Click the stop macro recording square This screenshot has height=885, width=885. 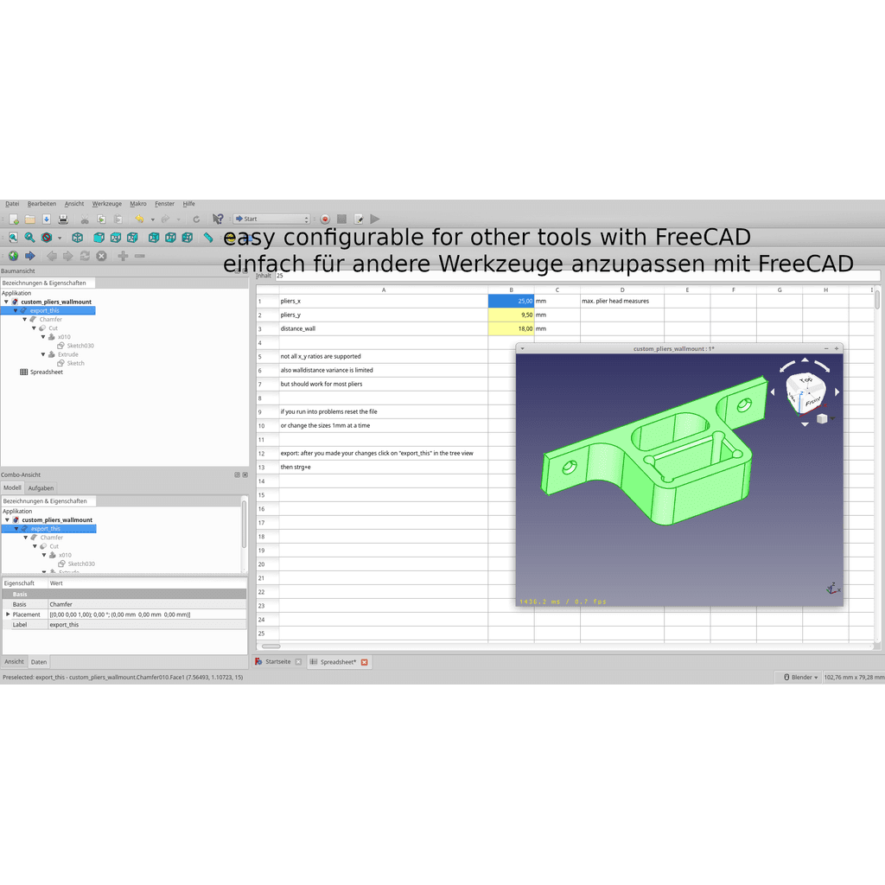click(341, 219)
